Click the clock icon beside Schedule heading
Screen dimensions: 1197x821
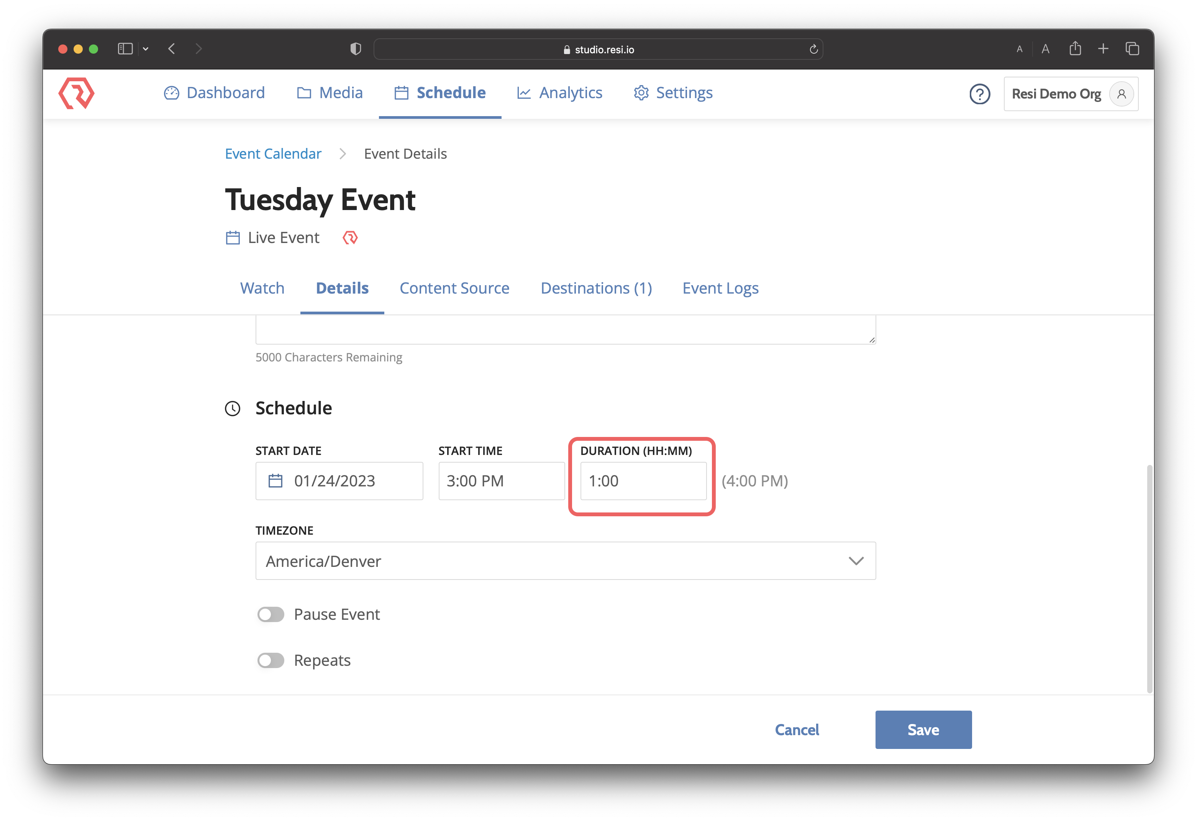click(x=232, y=409)
